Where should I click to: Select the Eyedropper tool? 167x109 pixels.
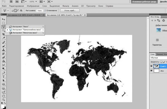click(4, 38)
